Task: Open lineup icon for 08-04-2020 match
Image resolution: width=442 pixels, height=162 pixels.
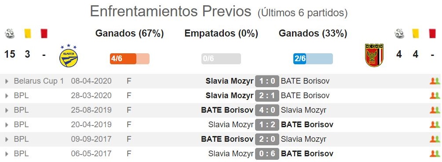Action: (x=435, y=81)
